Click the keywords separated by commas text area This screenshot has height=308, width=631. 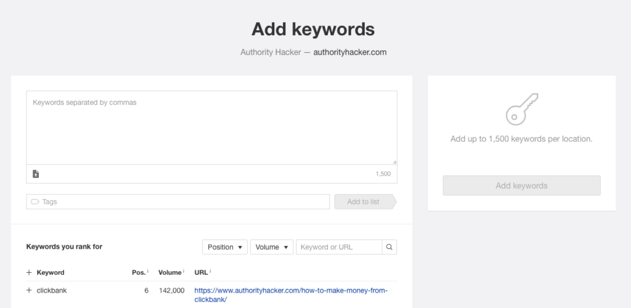coord(212,128)
